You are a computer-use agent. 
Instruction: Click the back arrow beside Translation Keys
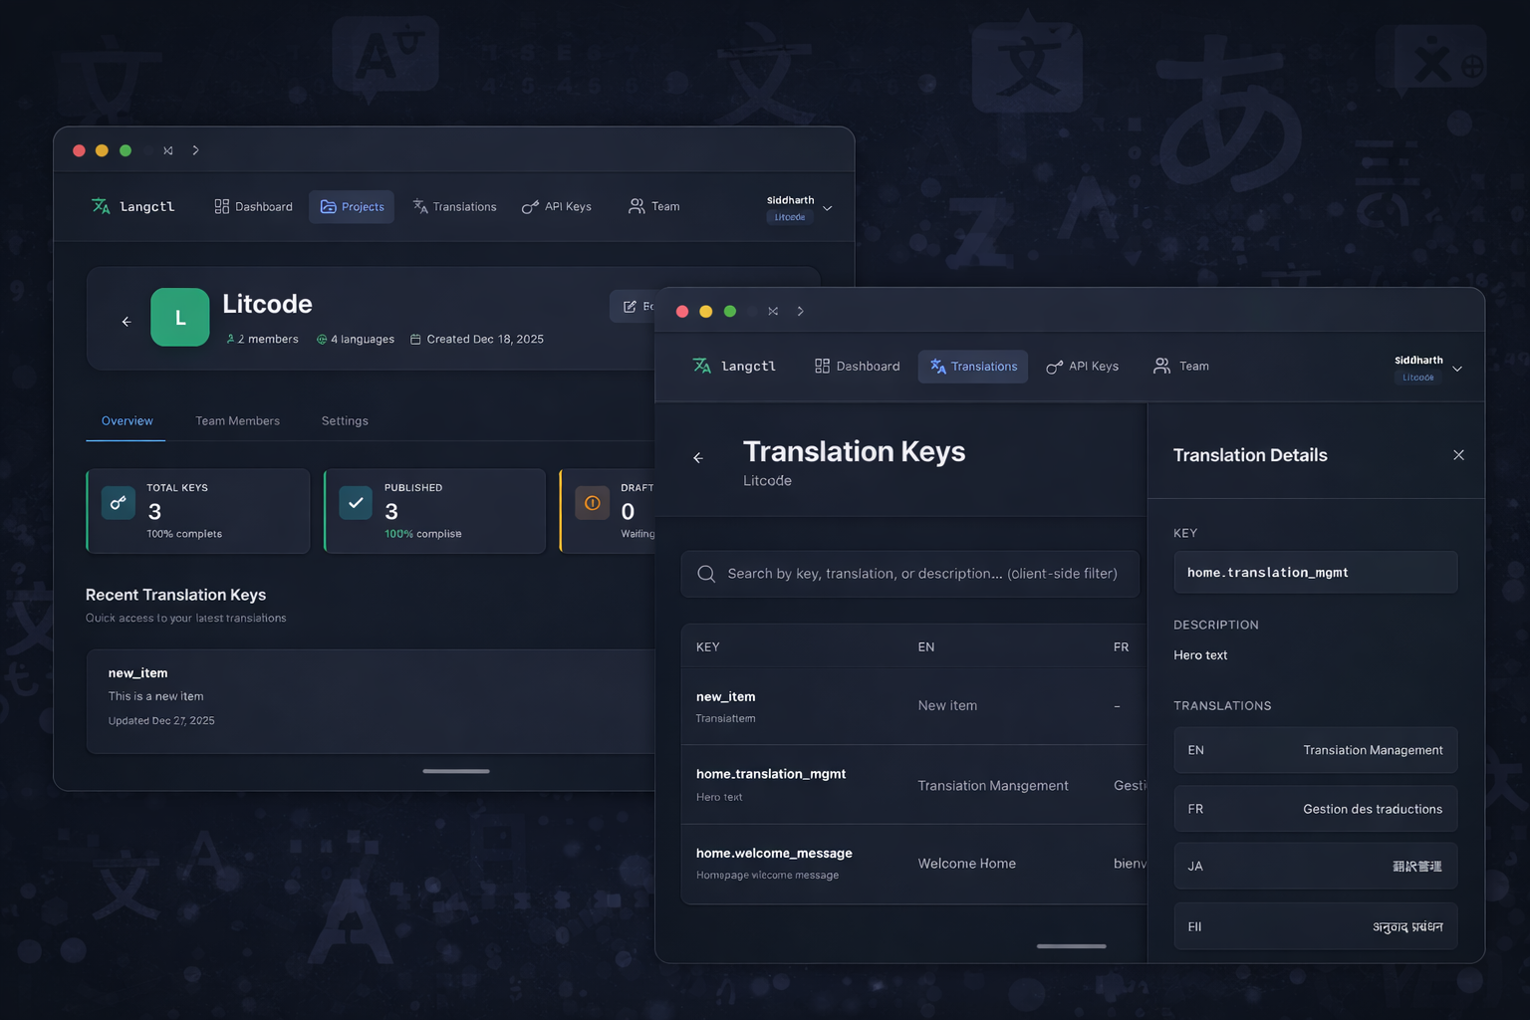(698, 458)
